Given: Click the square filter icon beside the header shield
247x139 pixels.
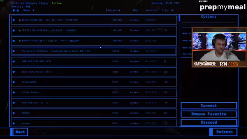Looking at the screenshot, I should click(18, 10).
